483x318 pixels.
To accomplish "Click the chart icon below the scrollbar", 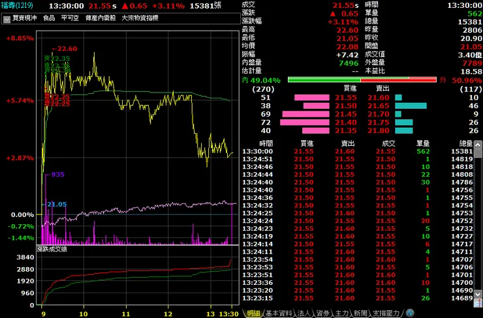I will pyautogui.click(x=478, y=303).
